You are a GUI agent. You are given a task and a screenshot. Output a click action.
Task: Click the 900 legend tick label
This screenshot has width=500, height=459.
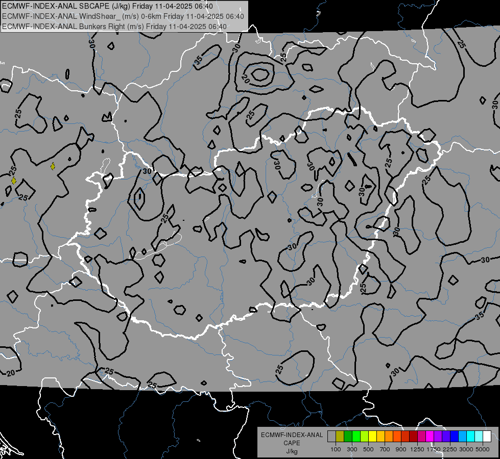coord(401,449)
